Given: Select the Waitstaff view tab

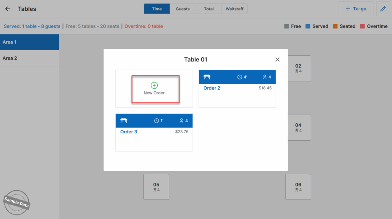Looking at the screenshot, I should tap(235, 9).
